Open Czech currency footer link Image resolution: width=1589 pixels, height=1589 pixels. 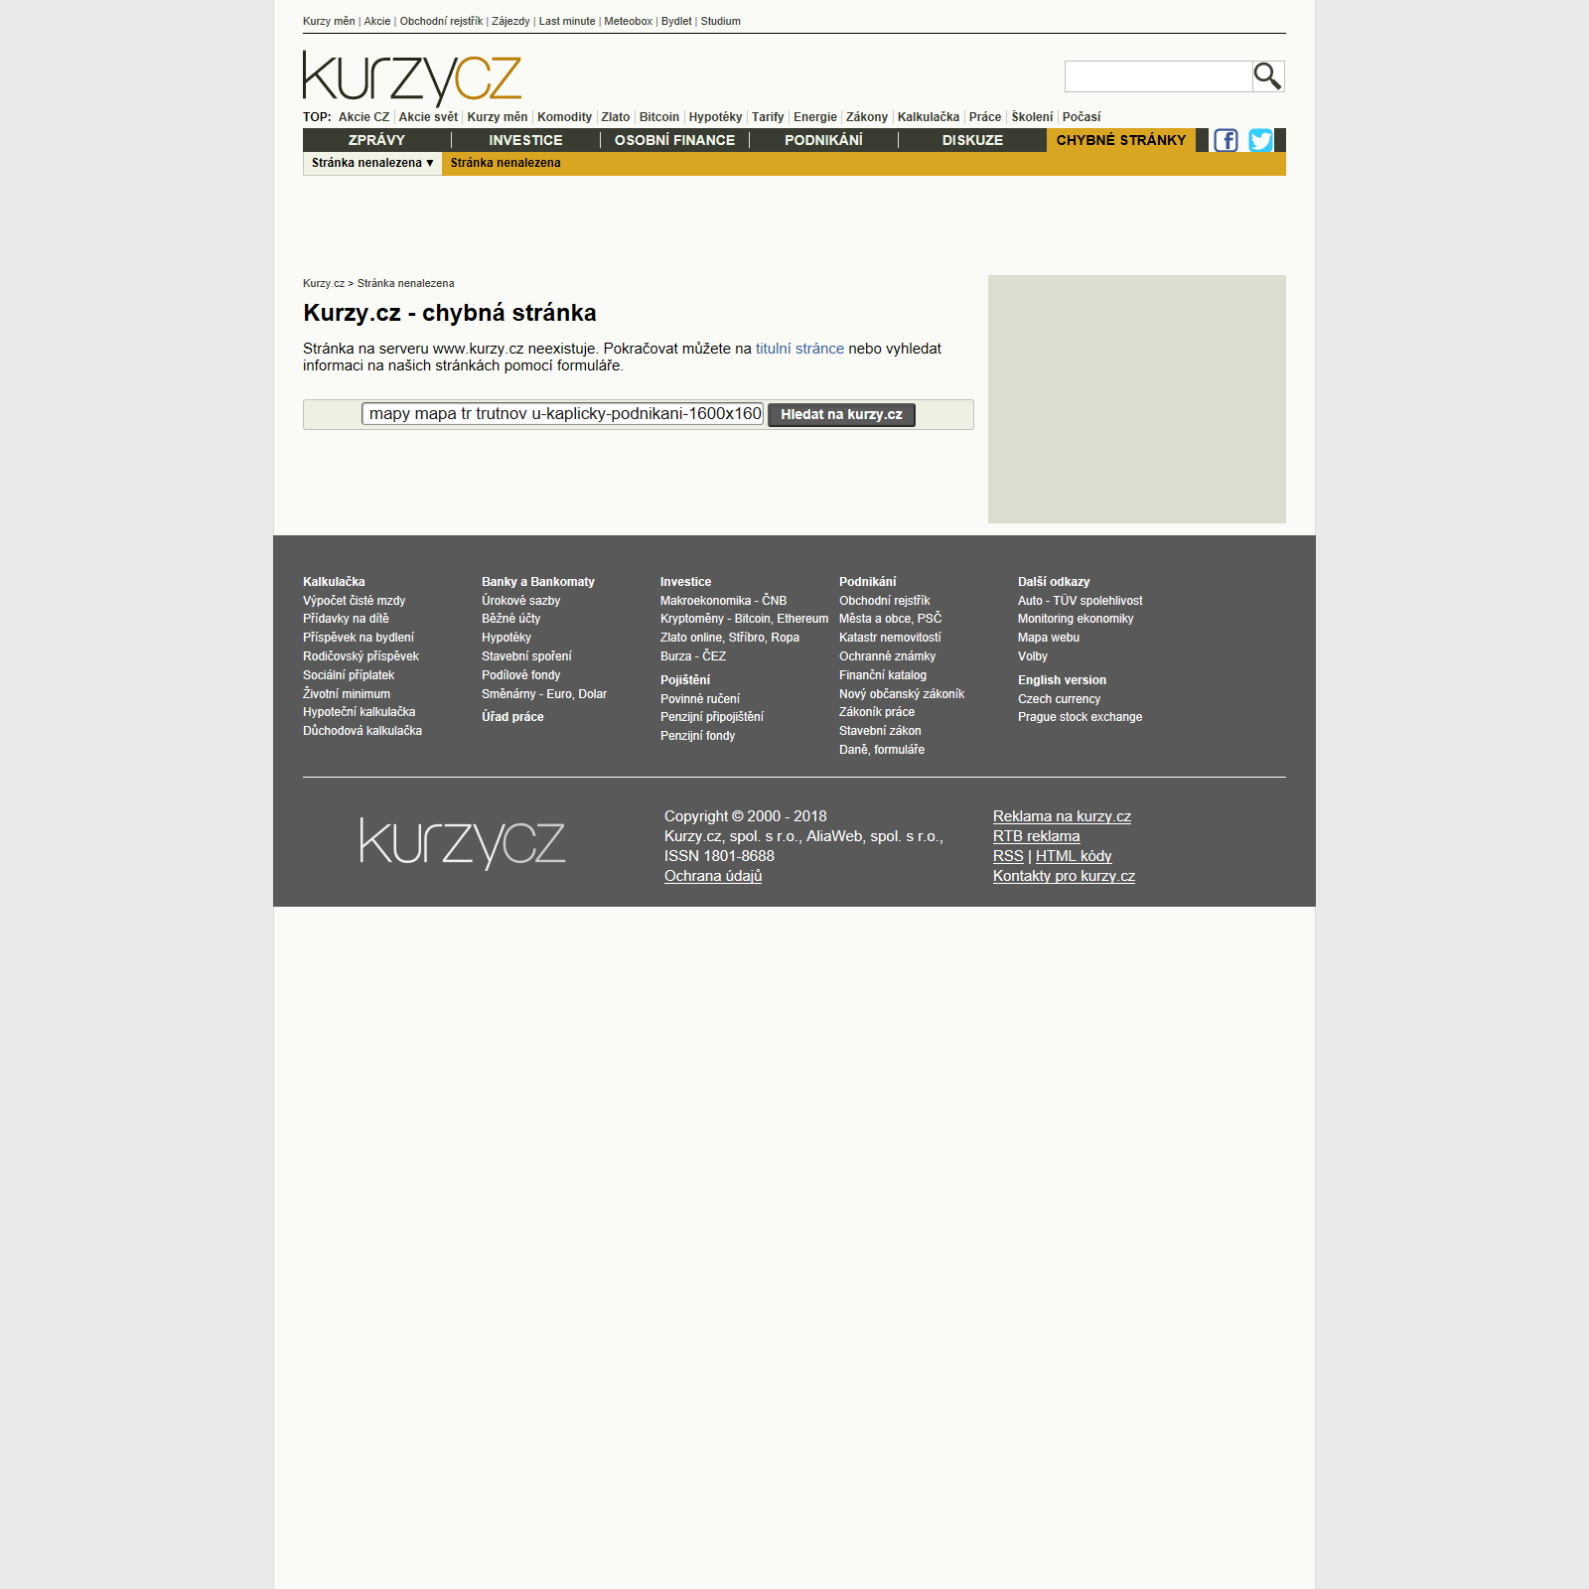[x=1059, y=699]
